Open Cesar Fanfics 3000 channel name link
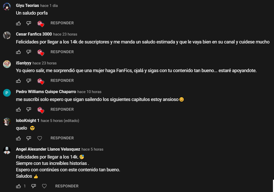The width and height of the screenshot is (274, 192). 34,34
